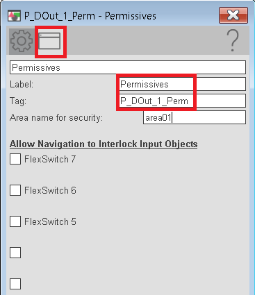This screenshot has width=255, height=295.
Task: Click the FlexSwitch 6 label text
Action: 50,190
